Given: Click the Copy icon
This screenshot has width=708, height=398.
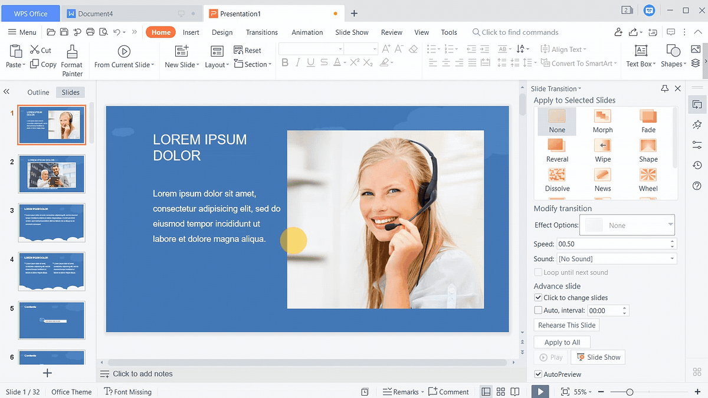Looking at the screenshot, I should [x=35, y=64].
